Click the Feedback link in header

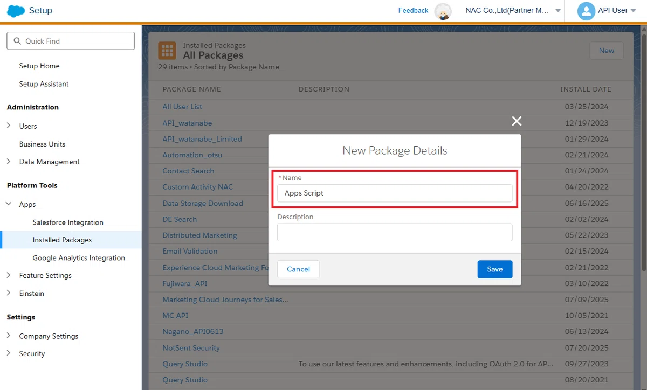(413, 11)
